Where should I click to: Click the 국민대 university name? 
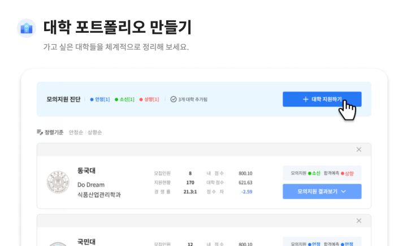point(86,242)
